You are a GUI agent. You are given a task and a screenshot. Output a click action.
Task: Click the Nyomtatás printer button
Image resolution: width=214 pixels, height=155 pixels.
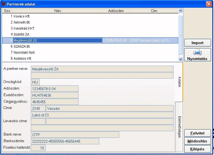(x=198, y=55)
